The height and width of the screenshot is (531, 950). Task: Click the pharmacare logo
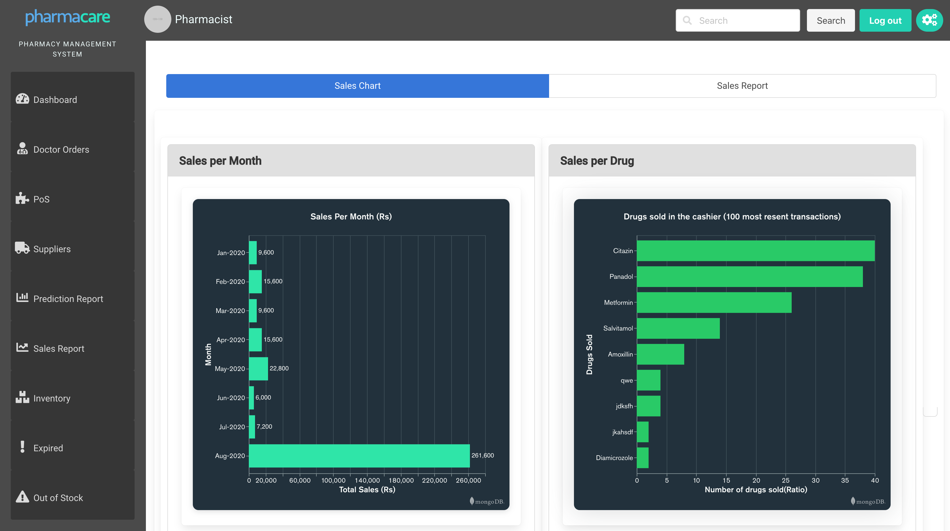pyautogui.click(x=68, y=17)
